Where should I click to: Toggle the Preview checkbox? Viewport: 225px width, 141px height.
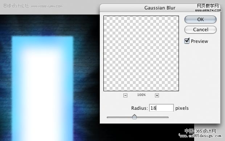(x=187, y=41)
